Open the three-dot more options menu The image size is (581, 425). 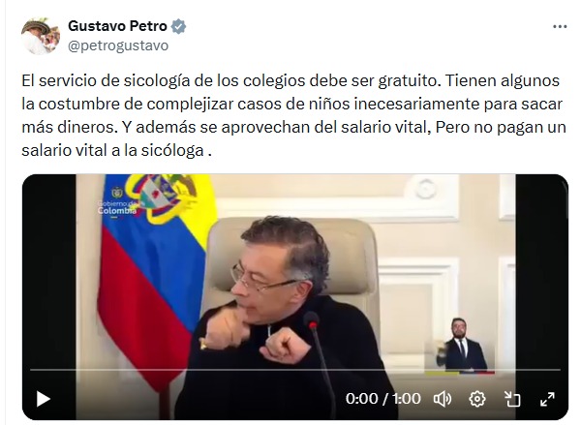coord(560,27)
